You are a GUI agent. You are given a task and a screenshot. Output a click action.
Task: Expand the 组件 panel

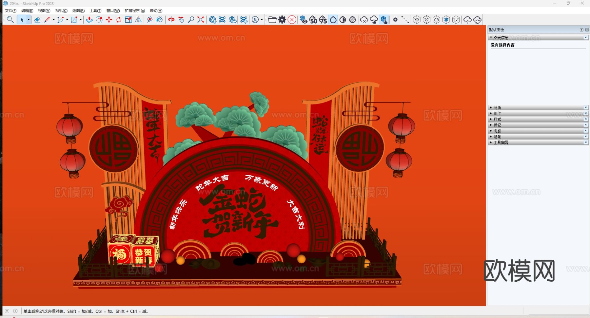point(491,113)
